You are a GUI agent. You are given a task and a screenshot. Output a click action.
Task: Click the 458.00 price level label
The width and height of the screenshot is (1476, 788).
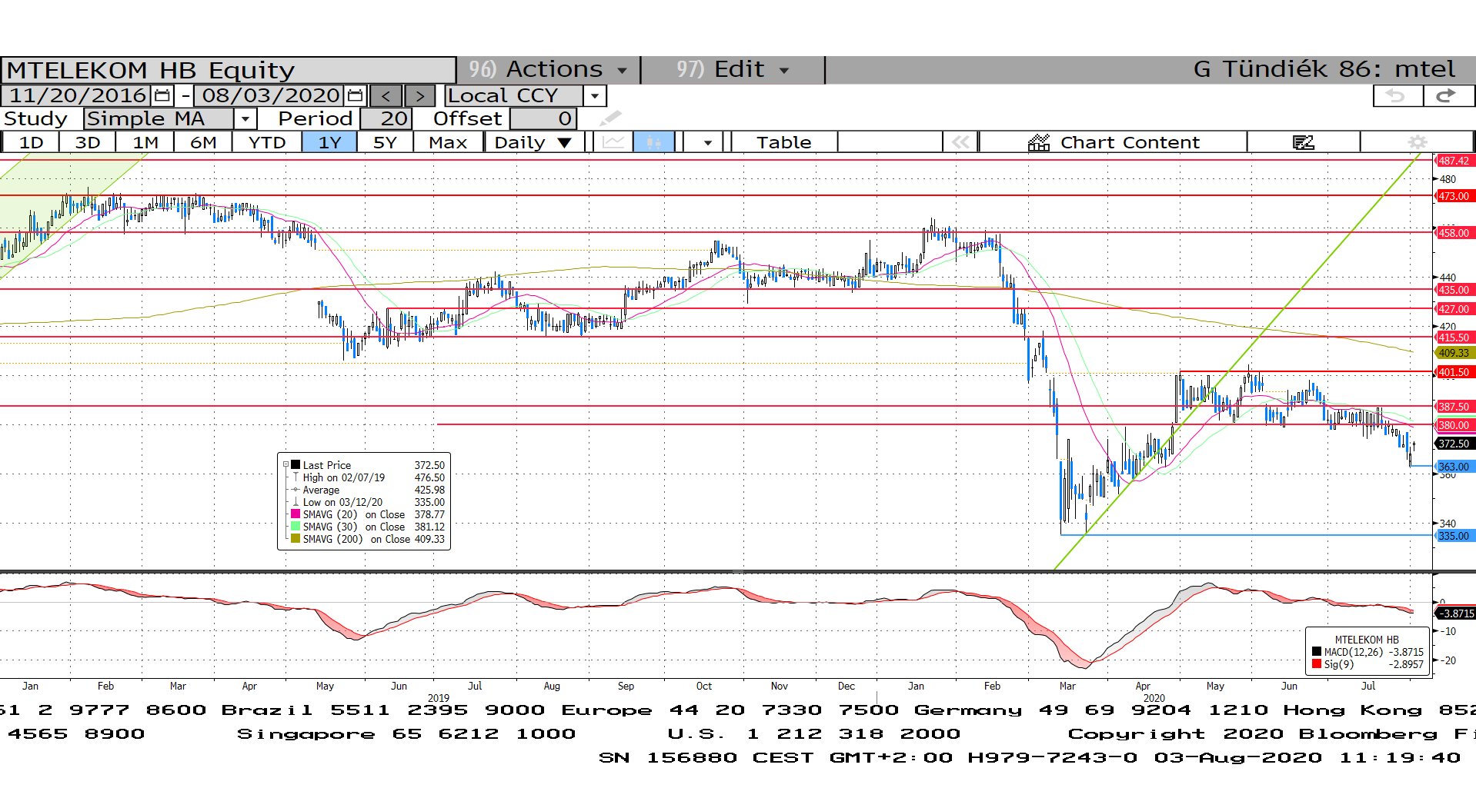point(1454,233)
